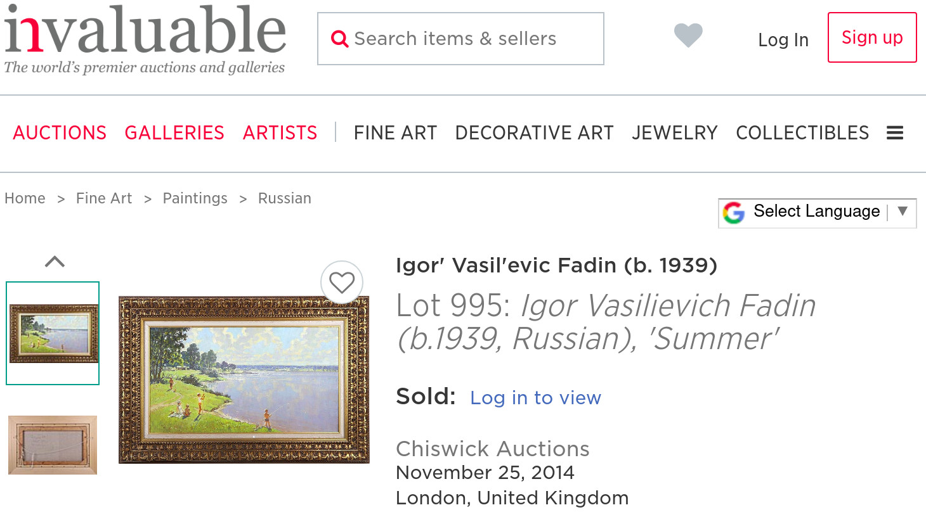926x517 pixels.
Task: Open the Chiswick Auctions seller link
Action: pos(492,449)
